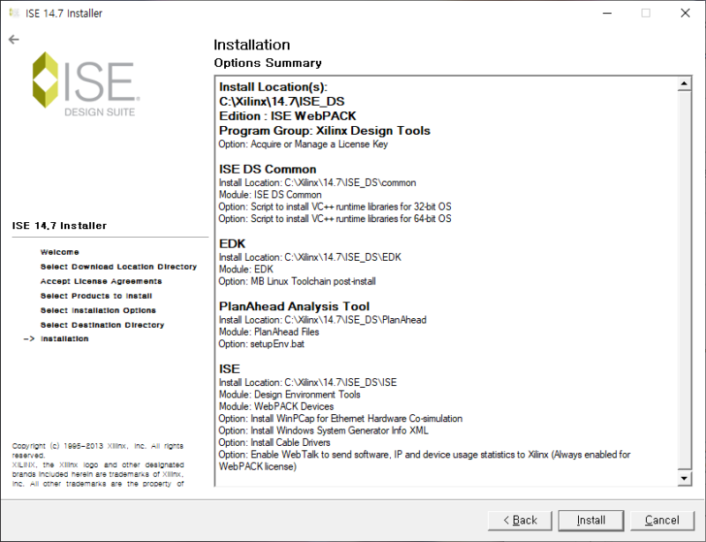Click 'Install WinPCap for Ethernet' option line
Viewport: 706px width, 542px height.
(341, 419)
